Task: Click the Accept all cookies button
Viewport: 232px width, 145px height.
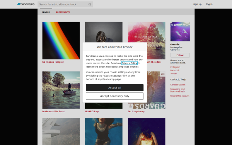Action: click(115, 88)
